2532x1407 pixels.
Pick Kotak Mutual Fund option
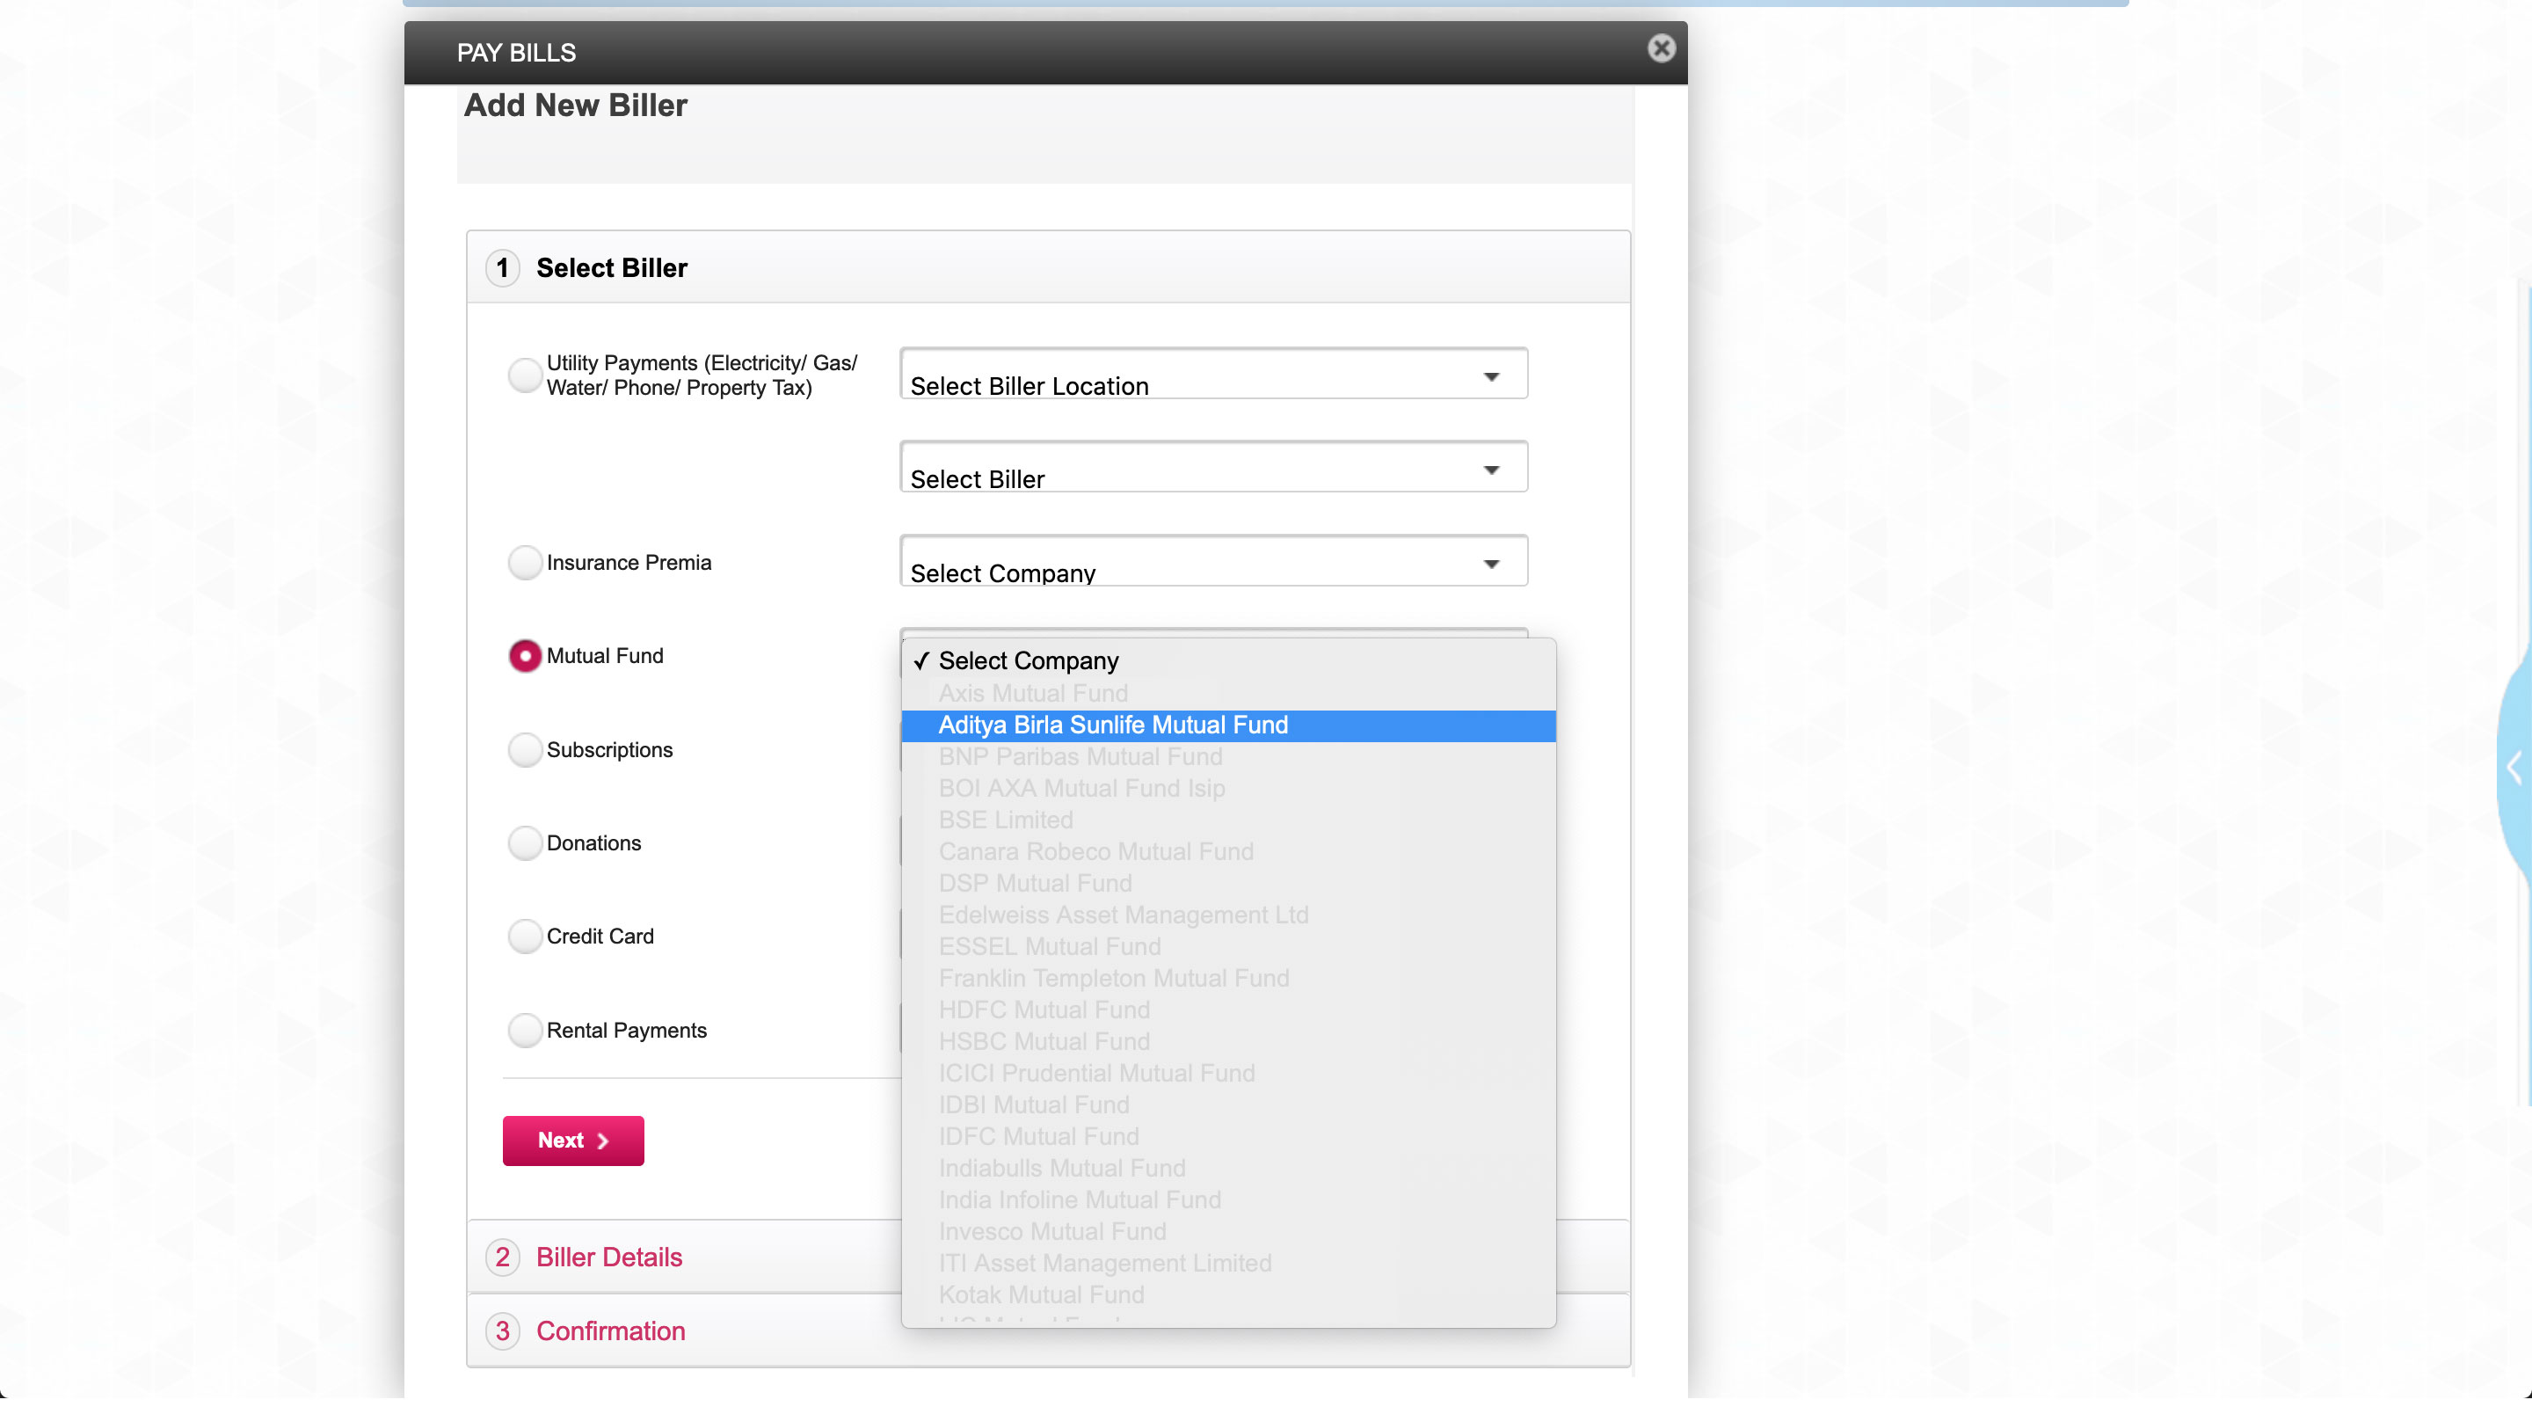coord(1041,1295)
